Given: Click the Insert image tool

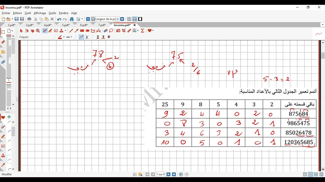Looking at the screenshot, I should point(135,31).
